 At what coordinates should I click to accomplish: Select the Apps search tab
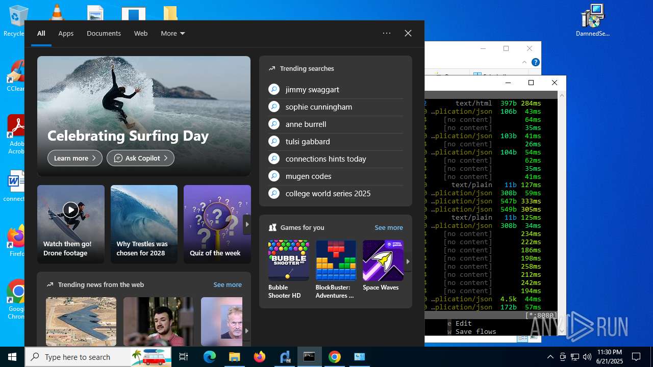[66, 33]
